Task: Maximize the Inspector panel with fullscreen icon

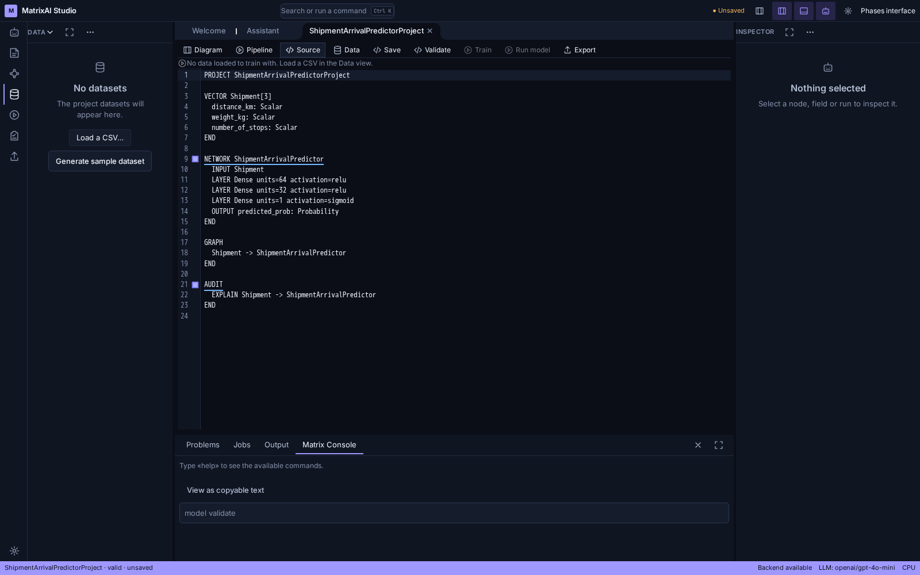Action: [x=789, y=32]
